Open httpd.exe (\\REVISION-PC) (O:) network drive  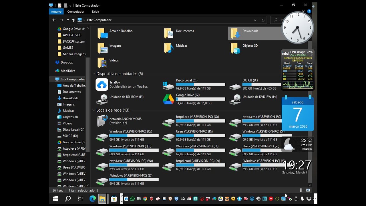click(194, 121)
